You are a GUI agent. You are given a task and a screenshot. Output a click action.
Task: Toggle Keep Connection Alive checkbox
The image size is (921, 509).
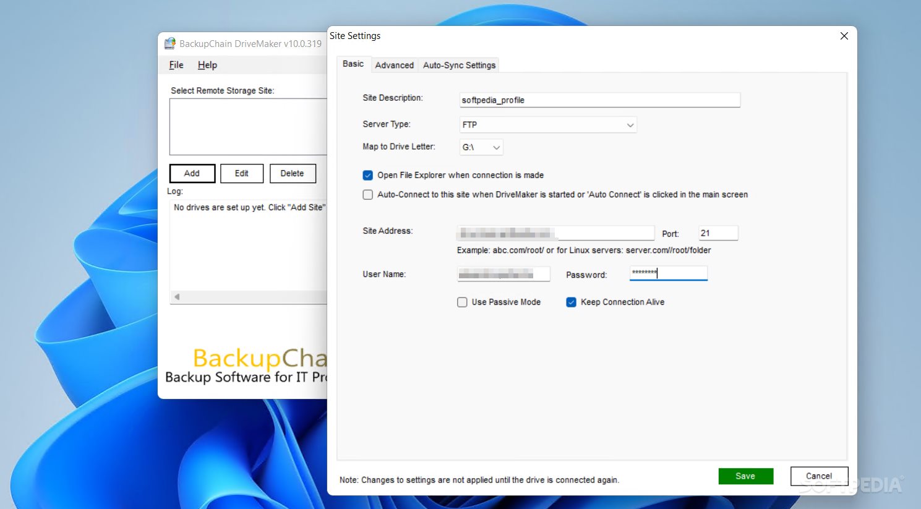tap(571, 302)
